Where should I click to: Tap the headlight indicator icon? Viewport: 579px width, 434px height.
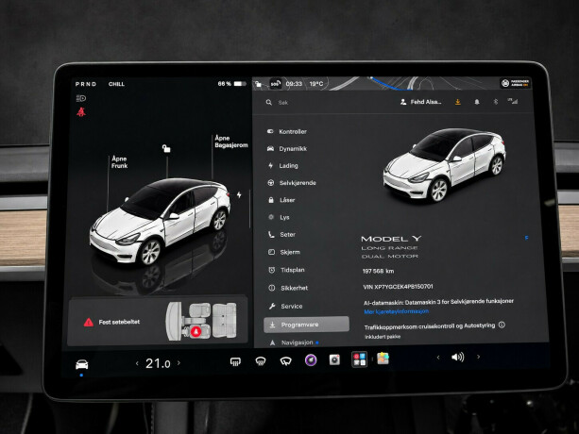pos(81,98)
